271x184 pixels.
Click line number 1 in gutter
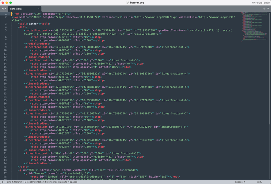pyautogui.click(x=6, y=14)
